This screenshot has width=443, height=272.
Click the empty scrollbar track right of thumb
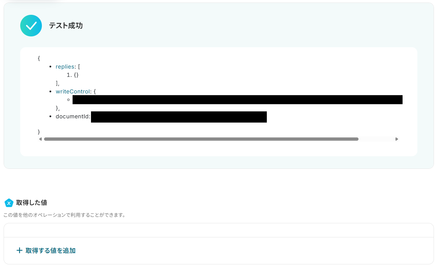pos(376,139)
